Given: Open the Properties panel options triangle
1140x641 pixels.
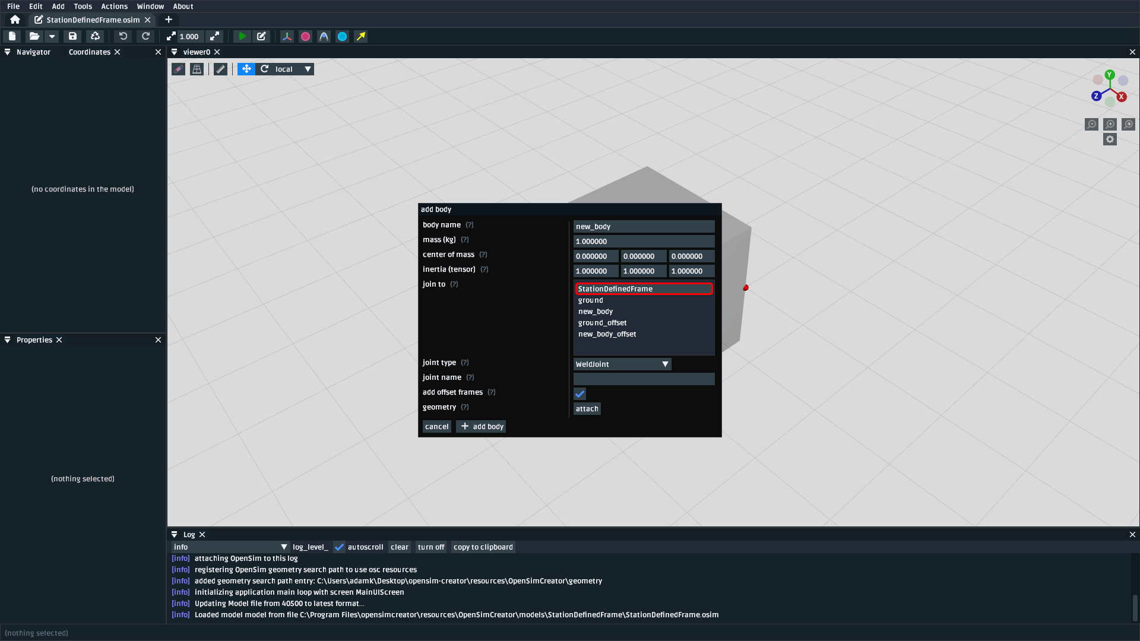Looking at the screenshot, I should tap(7, 340).
